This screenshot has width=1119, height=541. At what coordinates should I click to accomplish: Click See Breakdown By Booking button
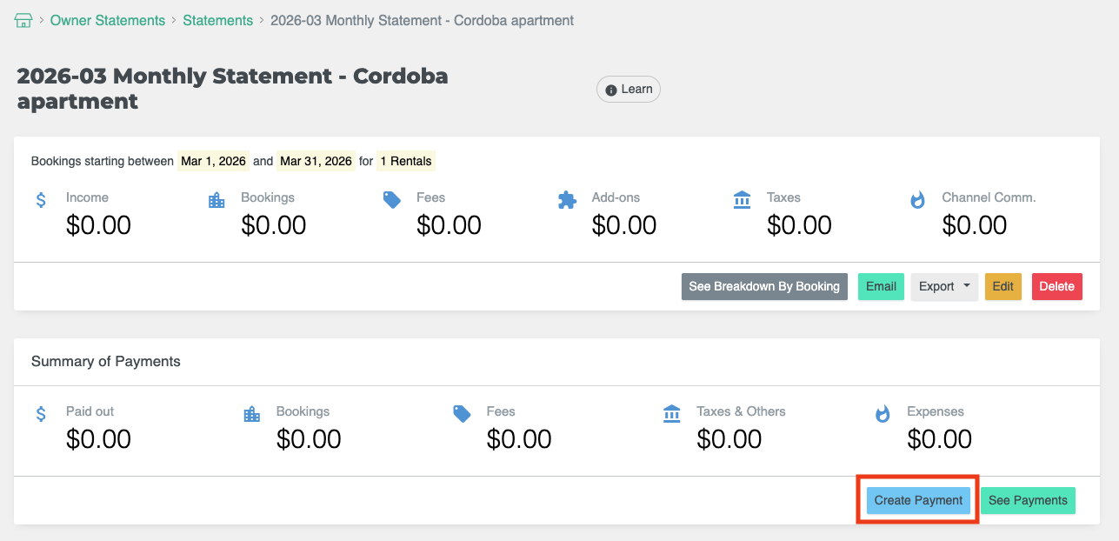(x=763, y=286)
